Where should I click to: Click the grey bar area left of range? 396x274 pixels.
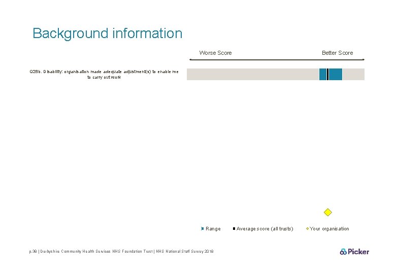253,75
